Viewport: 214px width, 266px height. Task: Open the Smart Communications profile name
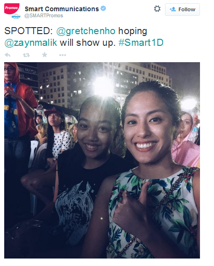62,9
